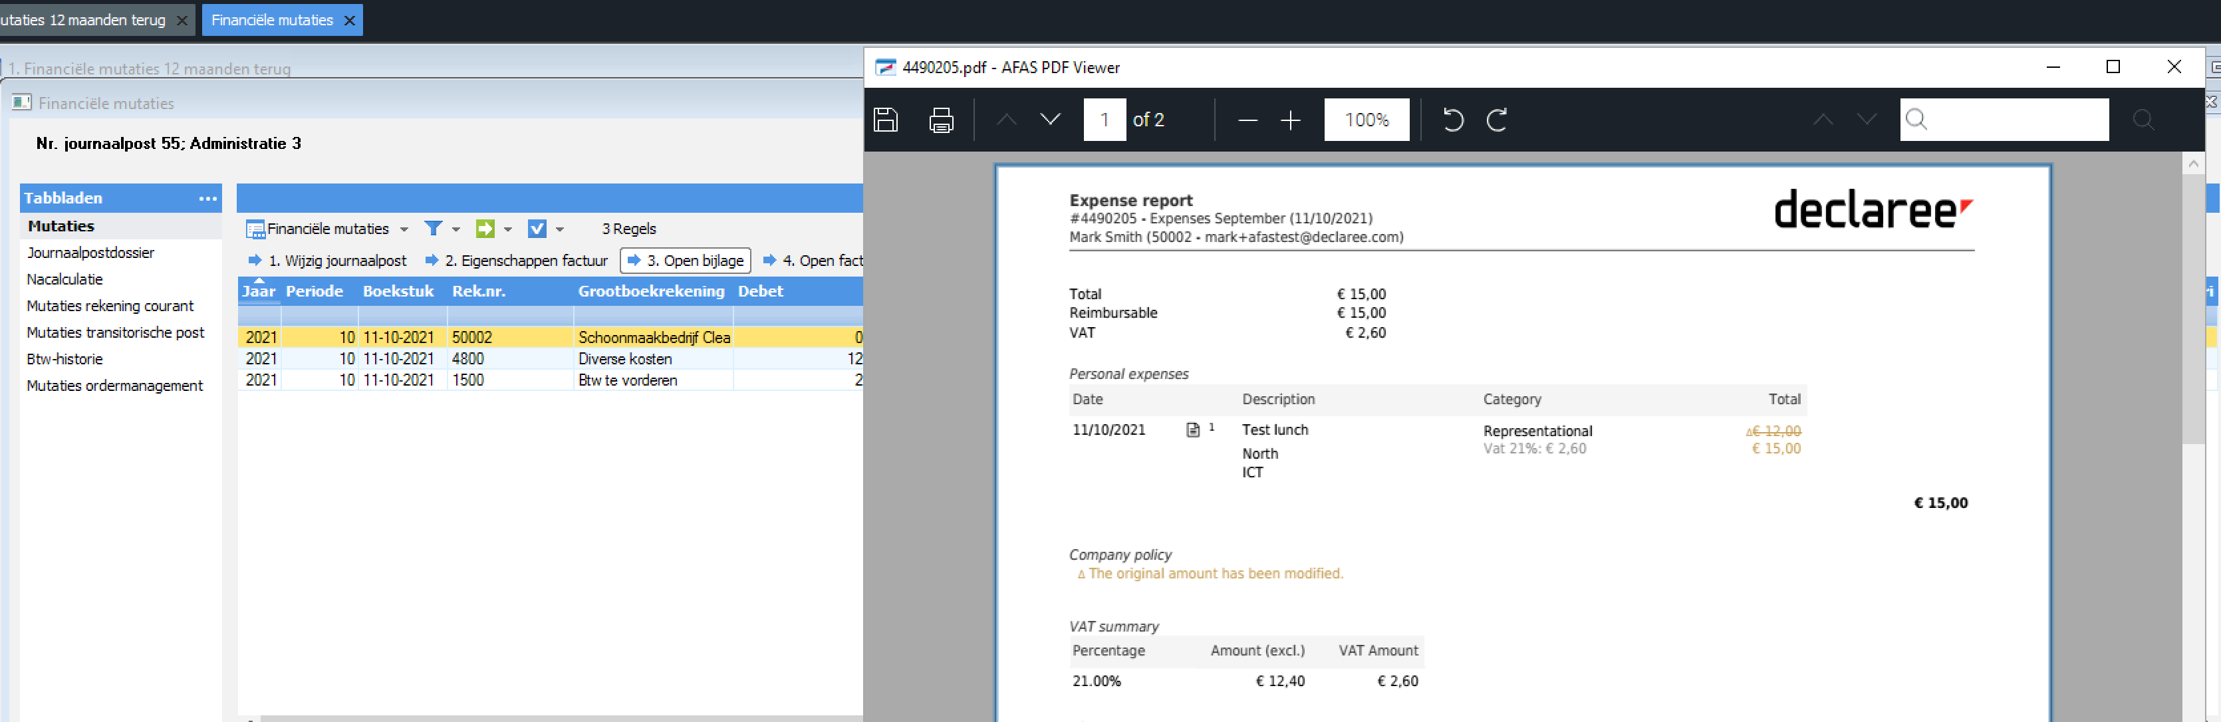Viewport: 2221px width, 722px height.
Task: Open the Tabbladen three-dots menu
Action: pyautogui.click(x=207, y=198)
